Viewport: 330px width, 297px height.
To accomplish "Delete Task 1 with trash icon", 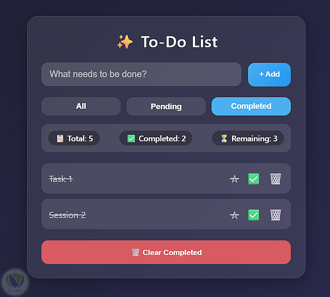I will 276,179.
